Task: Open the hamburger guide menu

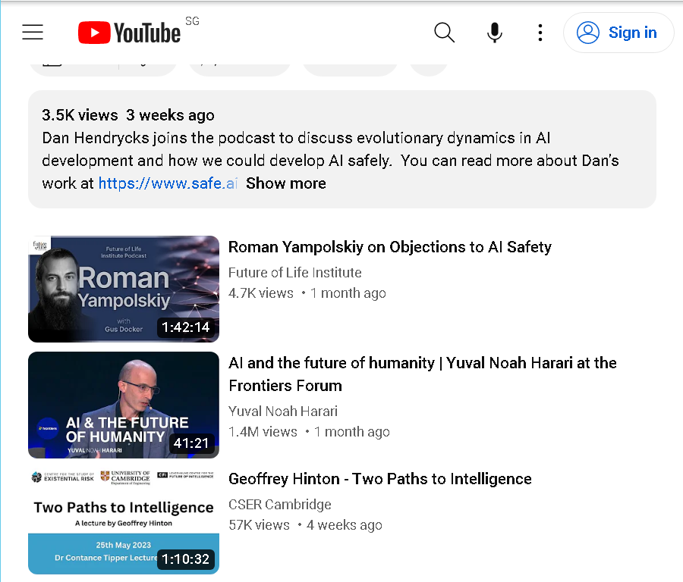Action: tap(33, 32)
